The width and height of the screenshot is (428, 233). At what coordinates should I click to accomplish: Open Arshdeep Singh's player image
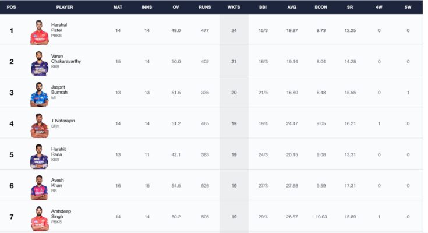coord(40,218)
